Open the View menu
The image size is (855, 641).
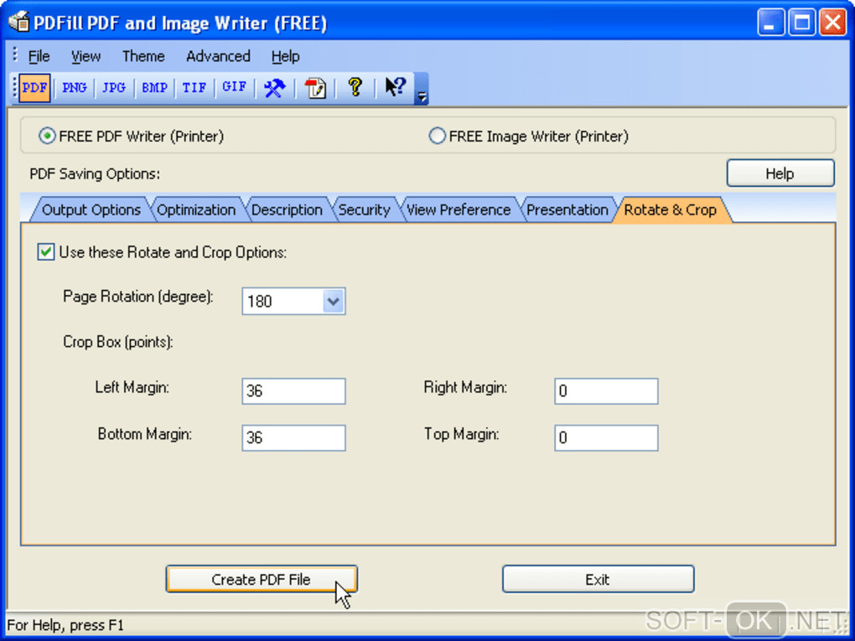click(85, 56)
